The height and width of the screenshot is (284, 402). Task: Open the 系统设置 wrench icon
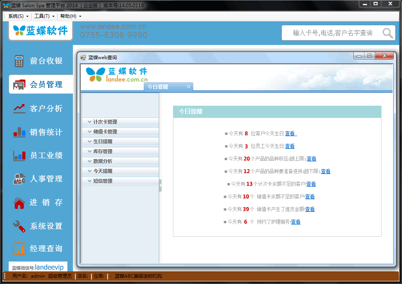19,226
